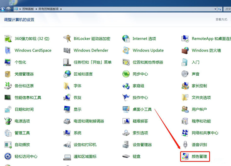231x166 pixels.
Task: Focus the search box in the top-right
Action: (227, 9)
